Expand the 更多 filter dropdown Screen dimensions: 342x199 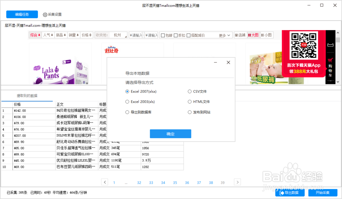[224, 35]
